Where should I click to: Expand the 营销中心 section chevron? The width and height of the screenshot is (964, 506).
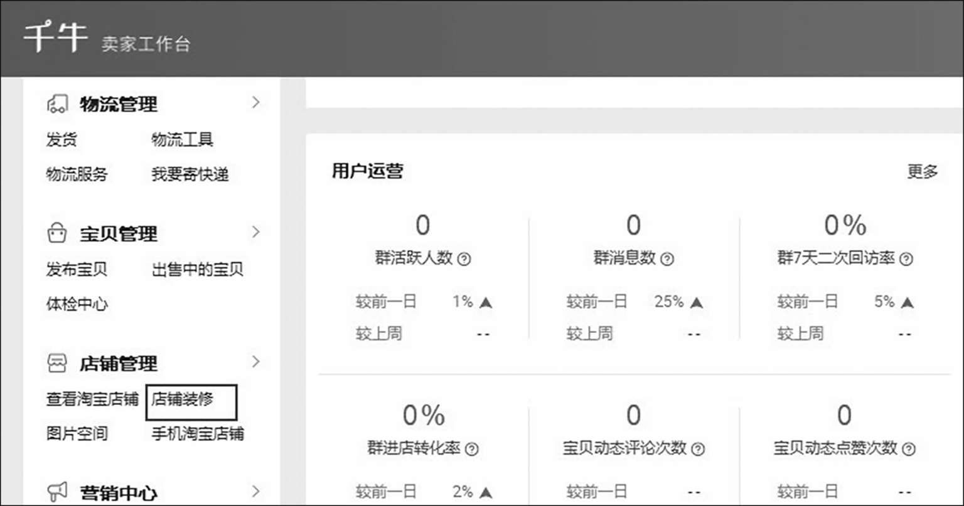pos(255,491)
